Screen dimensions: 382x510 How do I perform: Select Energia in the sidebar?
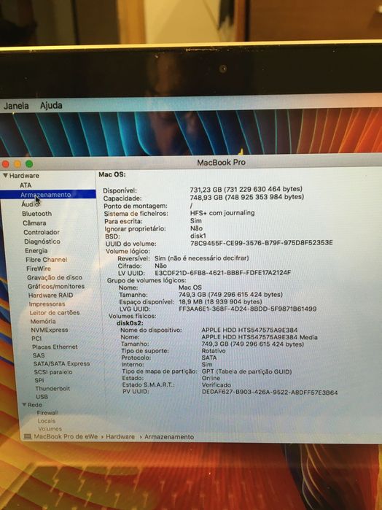click(x=36, y=251)
